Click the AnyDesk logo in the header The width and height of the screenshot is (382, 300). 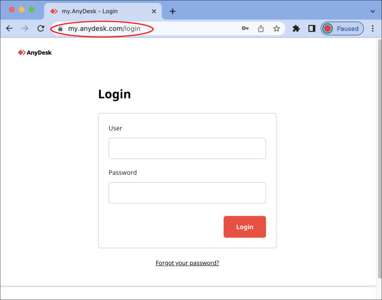click(34, 53)
